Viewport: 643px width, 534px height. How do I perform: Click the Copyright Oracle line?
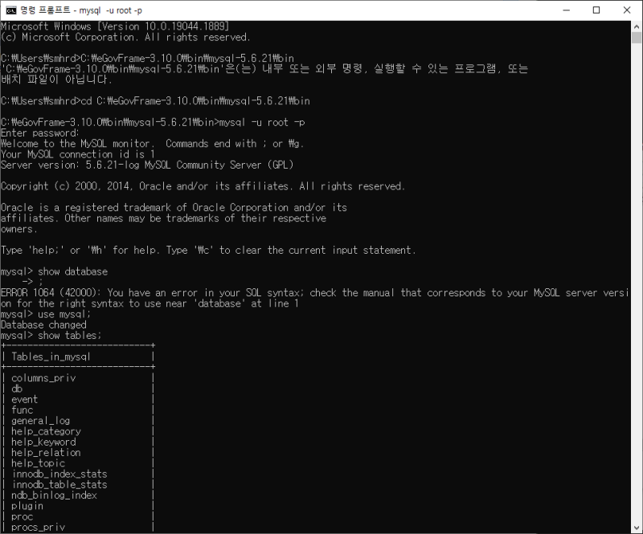click(203, 186)
